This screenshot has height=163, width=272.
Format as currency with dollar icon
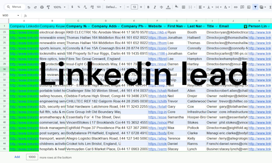pyautogui.click(x=72, y=7)
